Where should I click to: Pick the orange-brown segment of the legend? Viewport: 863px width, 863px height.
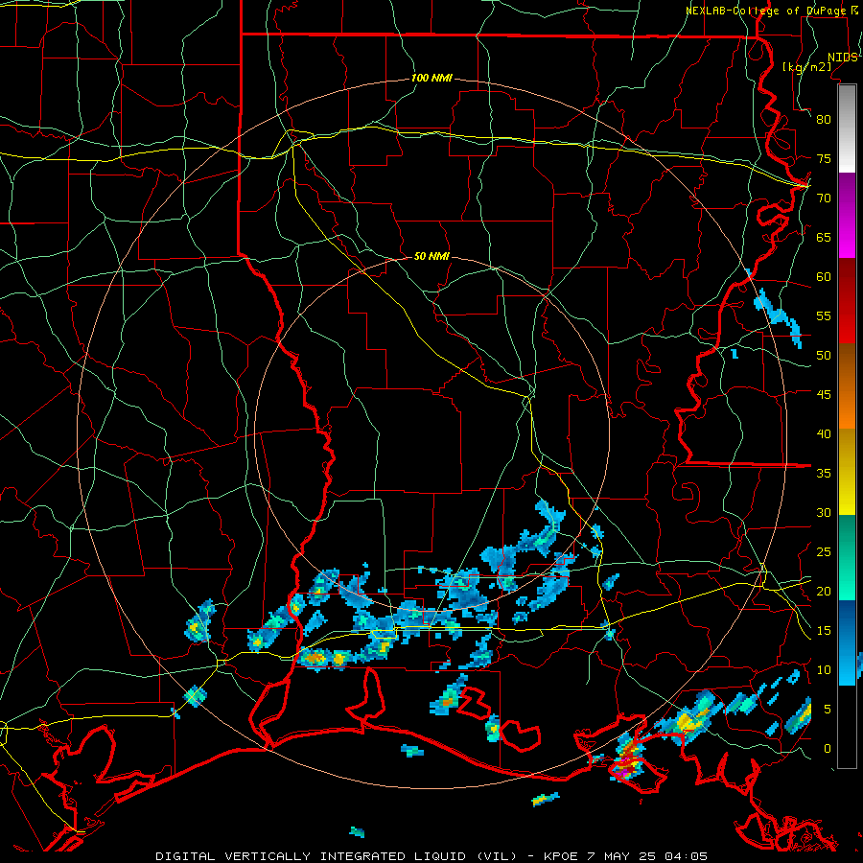[847, 386]
